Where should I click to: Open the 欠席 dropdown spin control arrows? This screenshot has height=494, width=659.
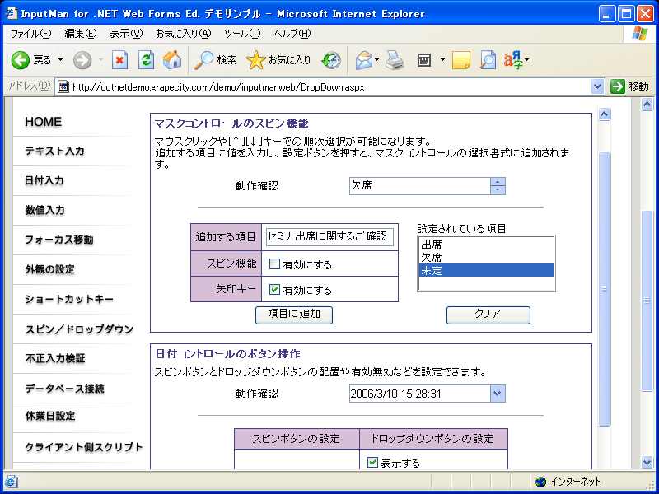coord(499,186)
